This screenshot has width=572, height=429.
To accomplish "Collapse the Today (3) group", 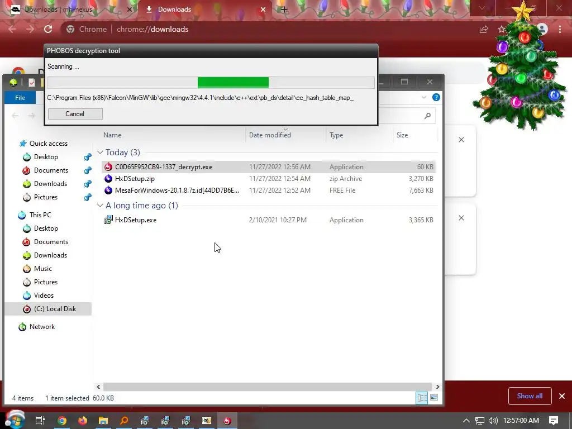I will pos(100,152).
